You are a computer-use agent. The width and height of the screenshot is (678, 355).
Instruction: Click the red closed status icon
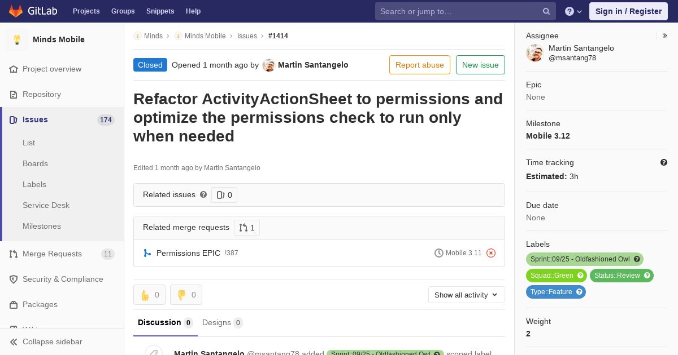491,253
